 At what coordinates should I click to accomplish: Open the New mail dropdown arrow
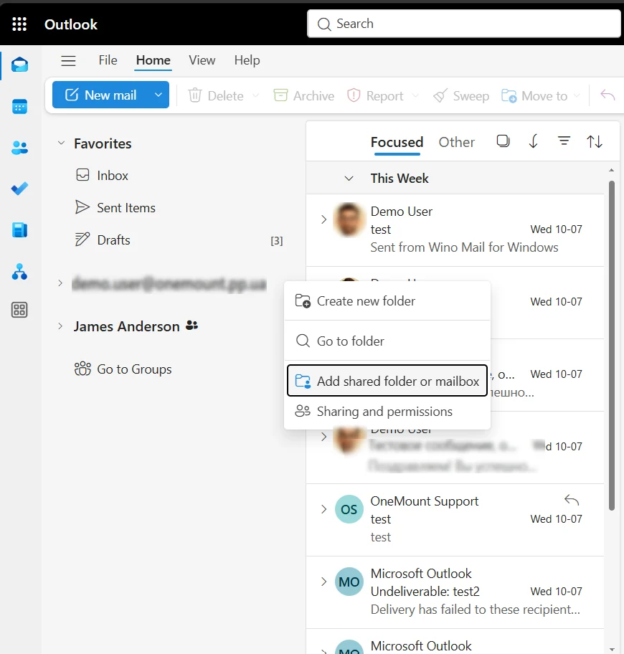(159, 95)
